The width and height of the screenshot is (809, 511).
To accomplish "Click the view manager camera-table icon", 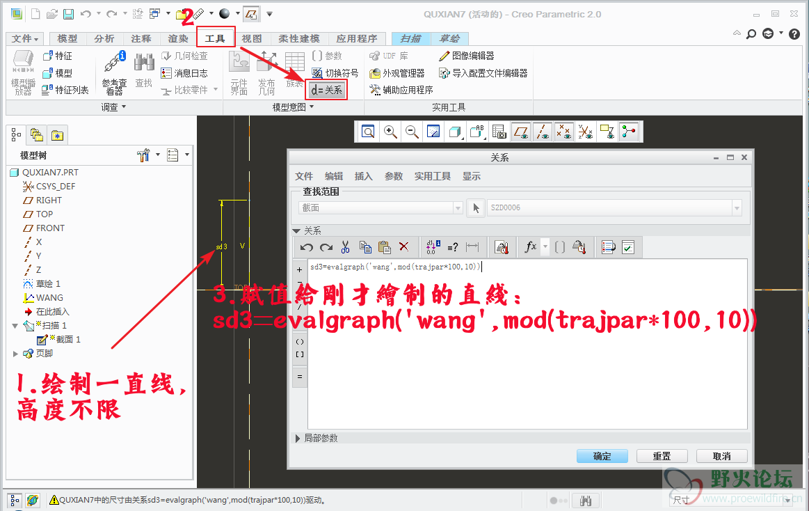I will [499, 132].
